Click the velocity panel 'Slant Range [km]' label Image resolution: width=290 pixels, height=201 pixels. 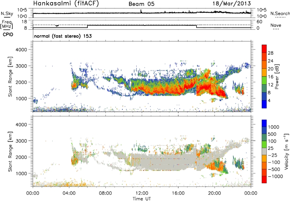click(10, 152)
